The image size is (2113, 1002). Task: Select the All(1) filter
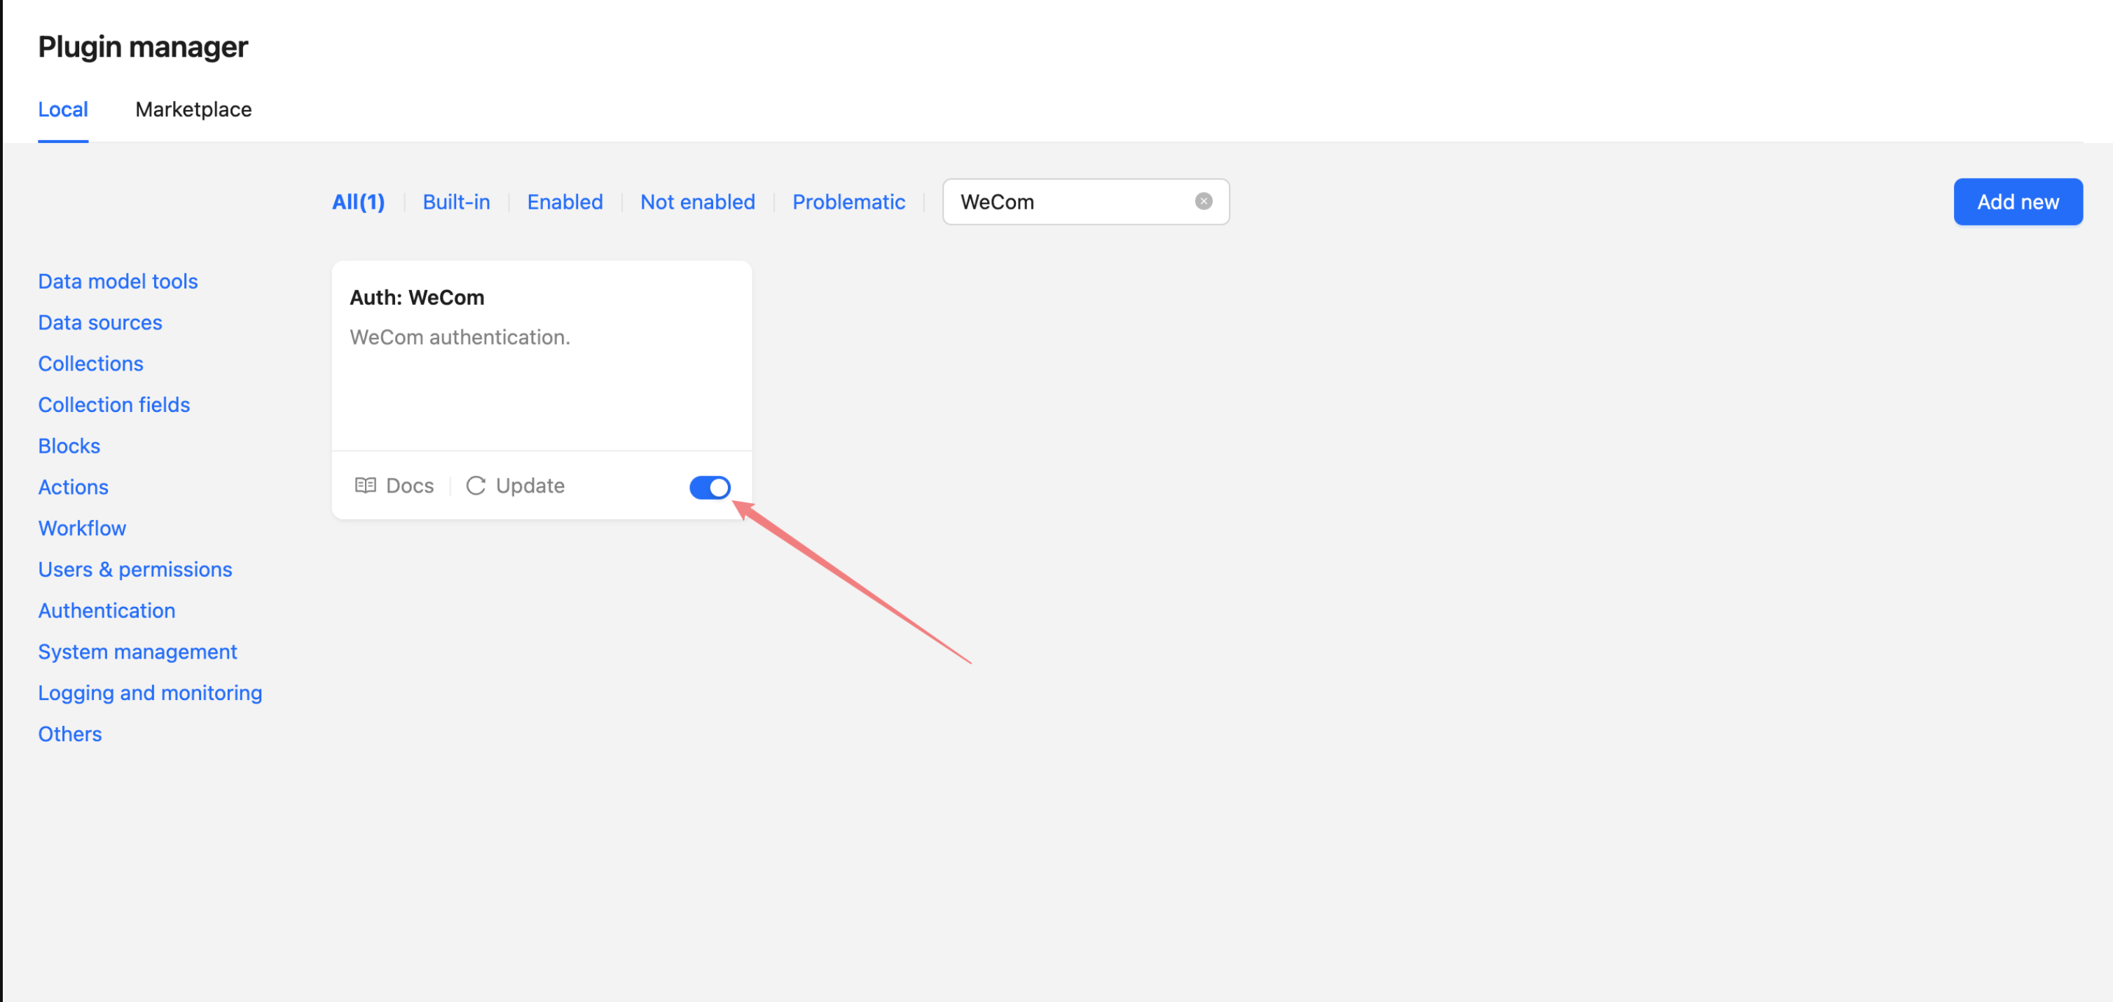pos(359,202)
